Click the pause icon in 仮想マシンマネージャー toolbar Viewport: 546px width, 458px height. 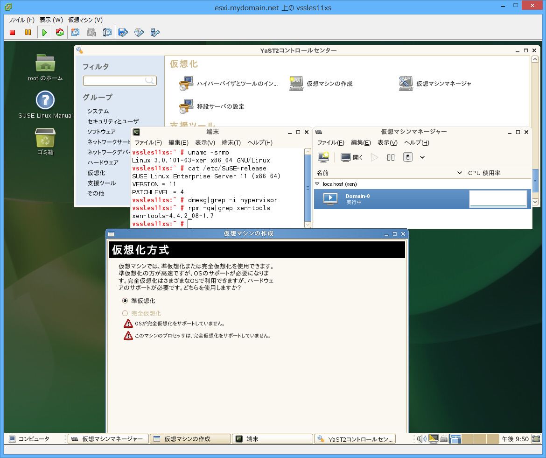[391, 157]
